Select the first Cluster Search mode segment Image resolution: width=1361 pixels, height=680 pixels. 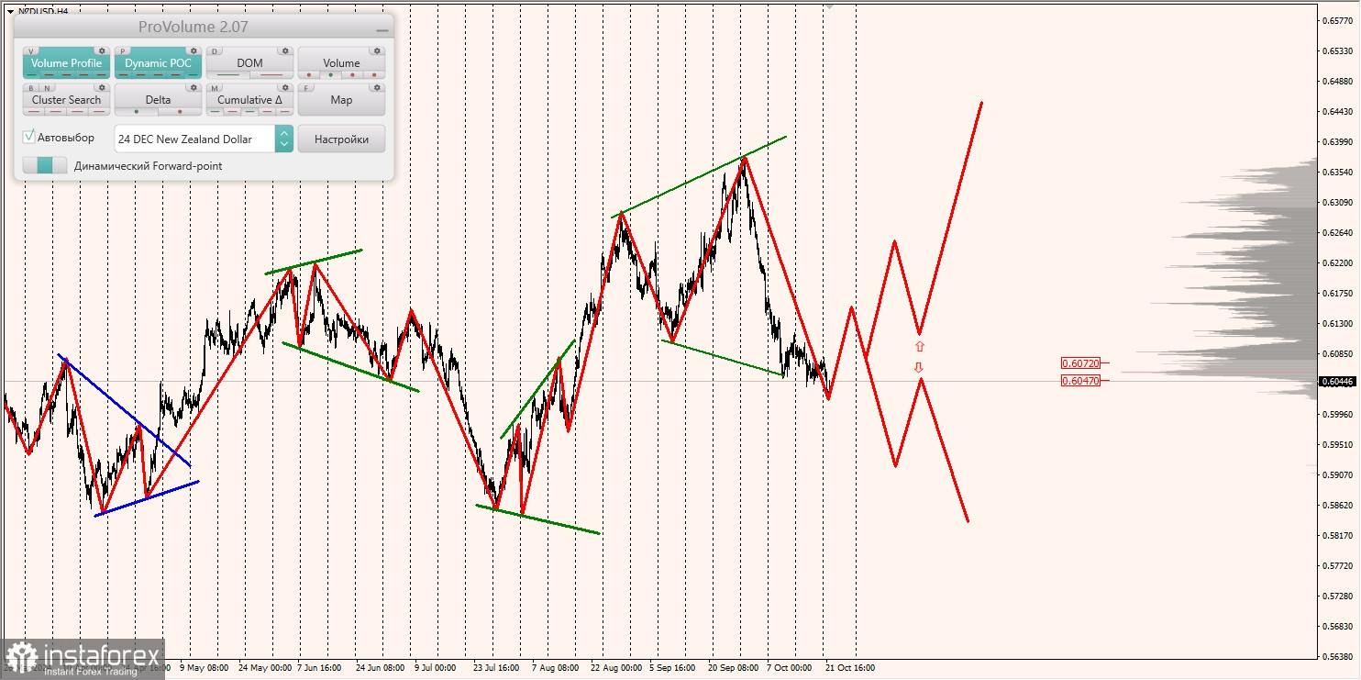[35, 112]
